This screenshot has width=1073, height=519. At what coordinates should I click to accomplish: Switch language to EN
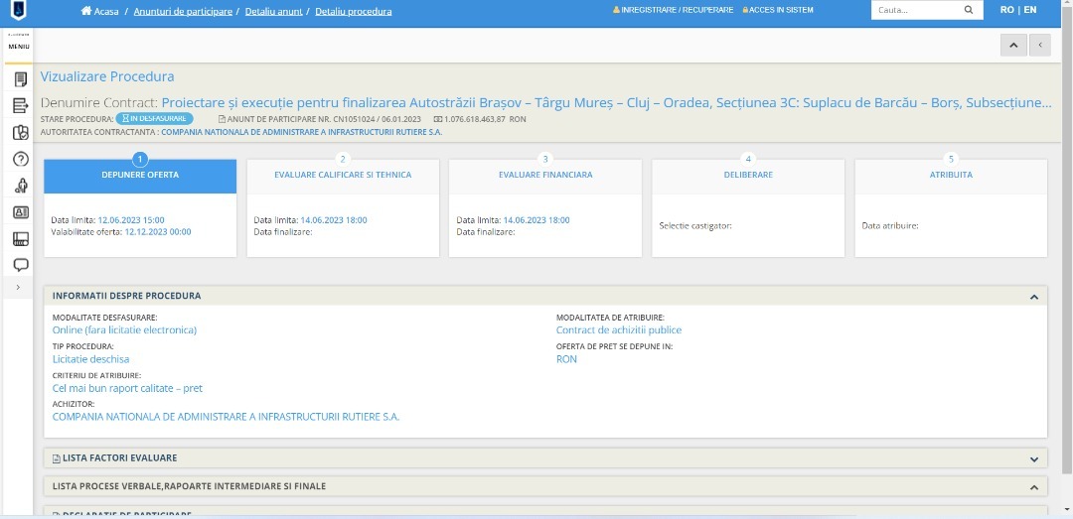[1030, 10]
